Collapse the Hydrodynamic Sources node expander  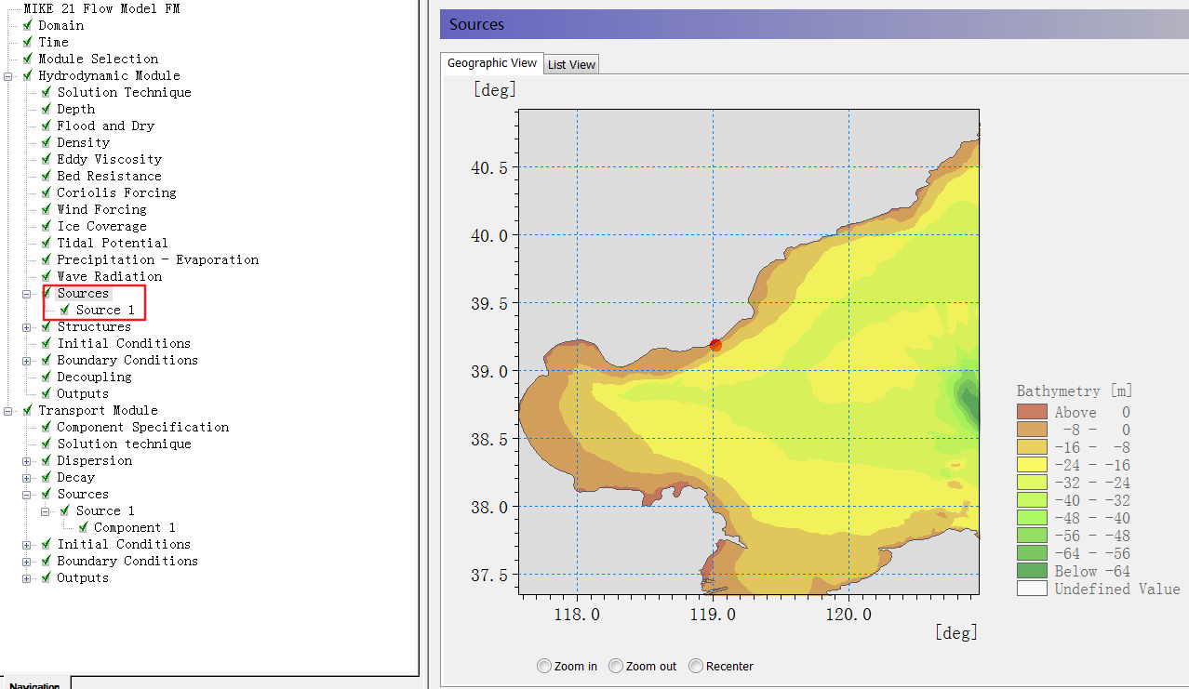tap(27, 293)
